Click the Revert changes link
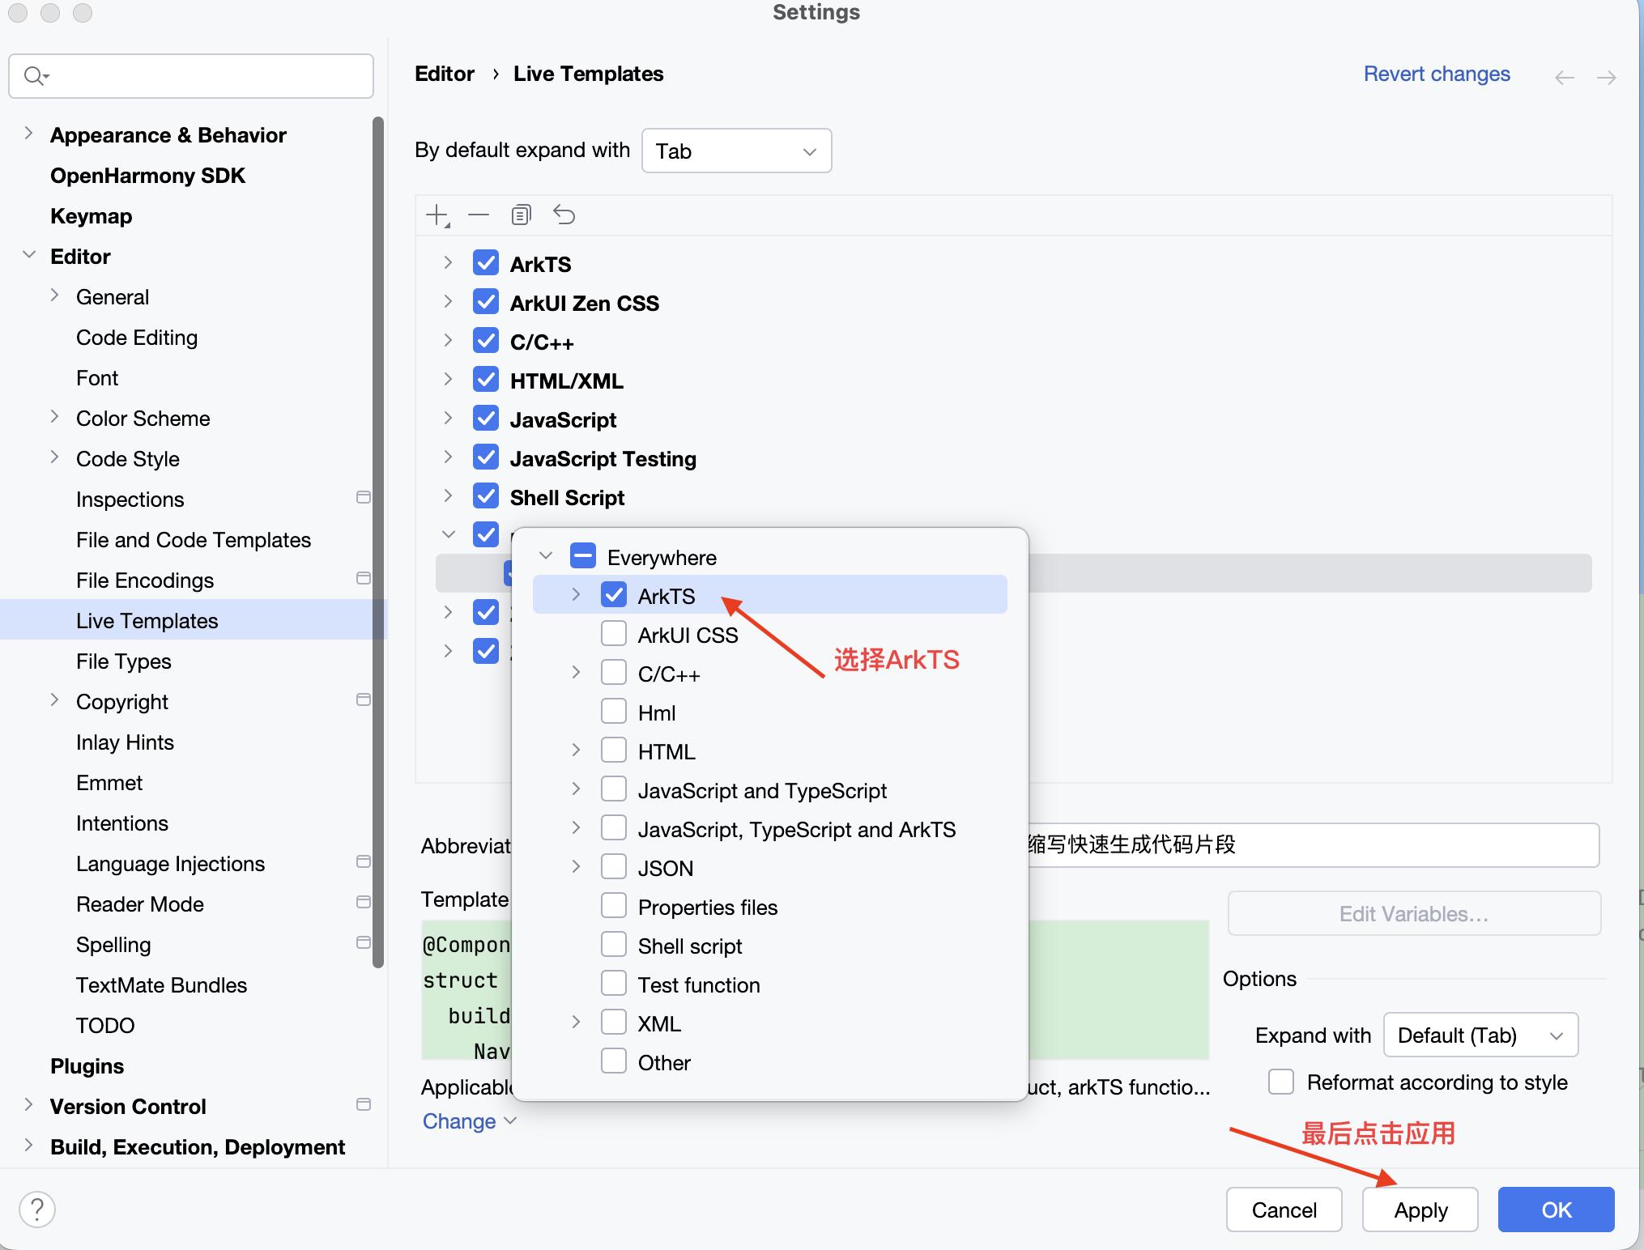The height and width of the screenshot is (1250, 1644). point(1436,74)
